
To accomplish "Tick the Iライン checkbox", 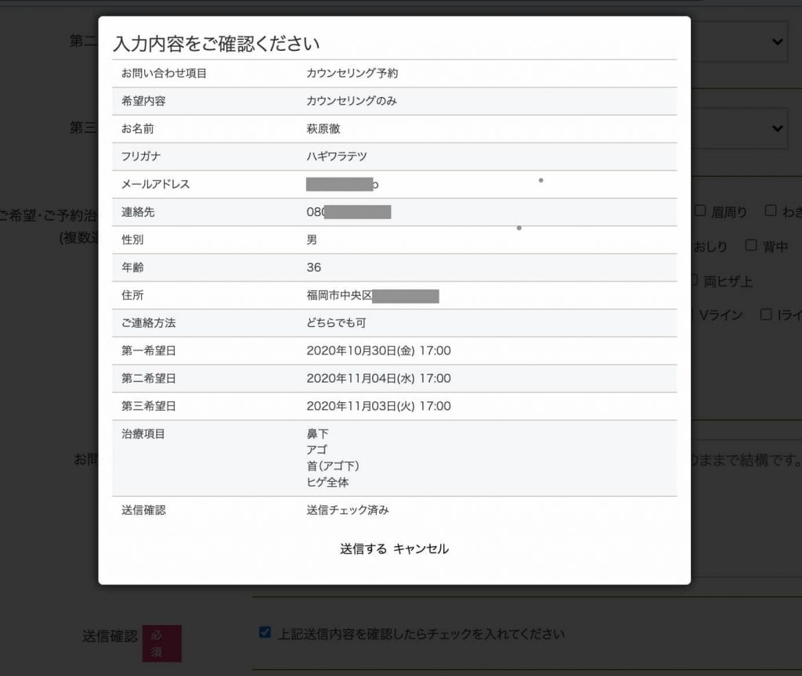I will click(767, 314).
